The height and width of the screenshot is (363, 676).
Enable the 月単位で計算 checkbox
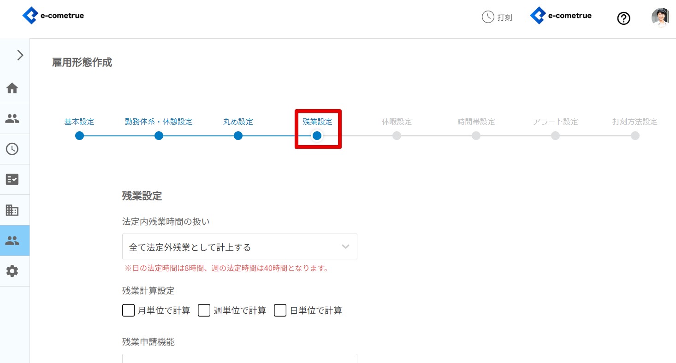pos(128,310)
